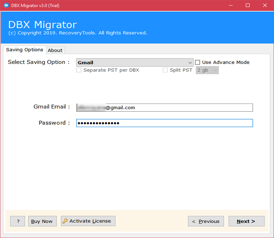
Task: Open the About tab
Action: click(x=55, y=50)
